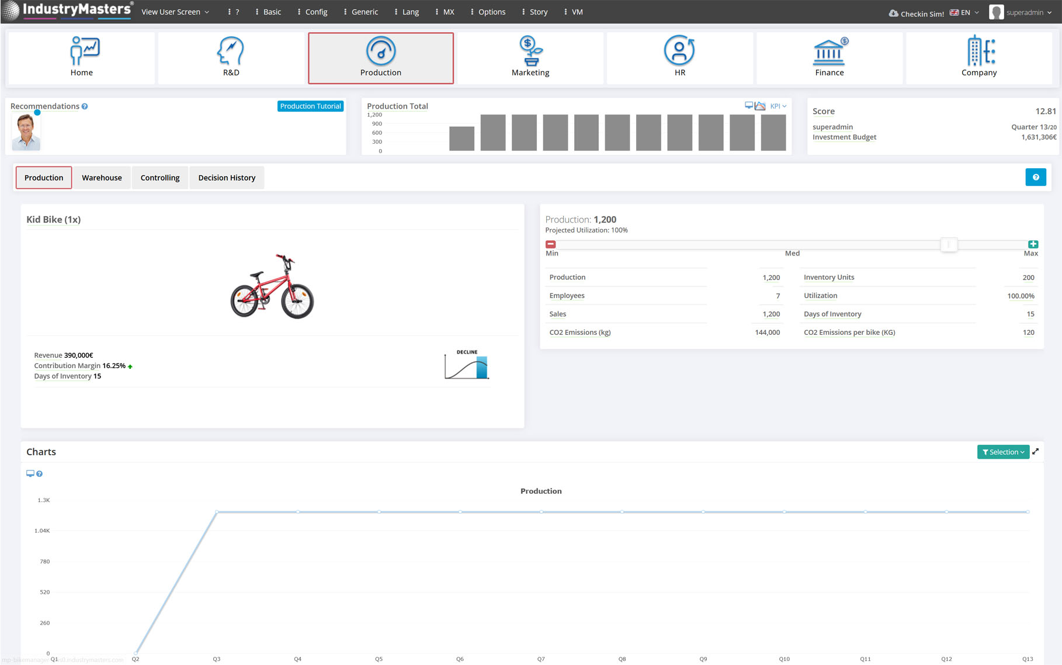Click the production volume slider handle
The width and height of the screenshot is (1062, 665).
949,244
